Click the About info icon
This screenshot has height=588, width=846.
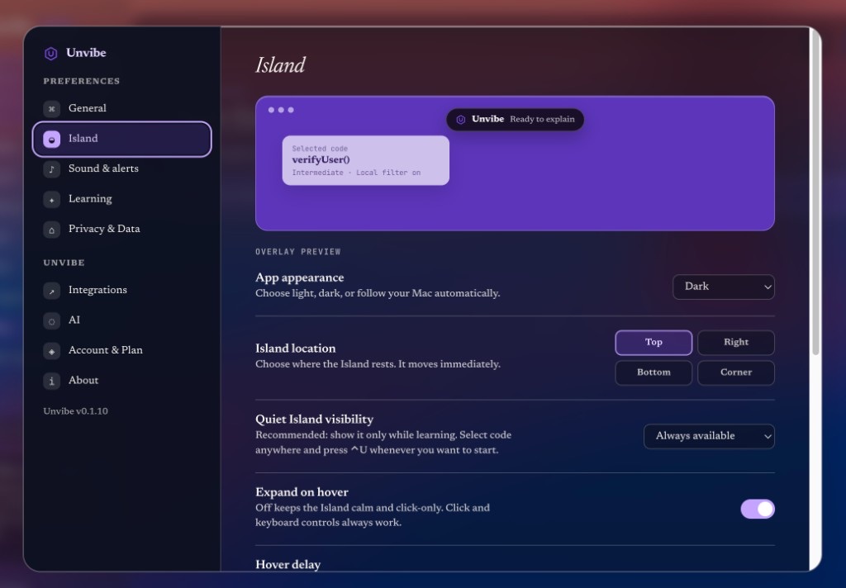pos(52,382)
